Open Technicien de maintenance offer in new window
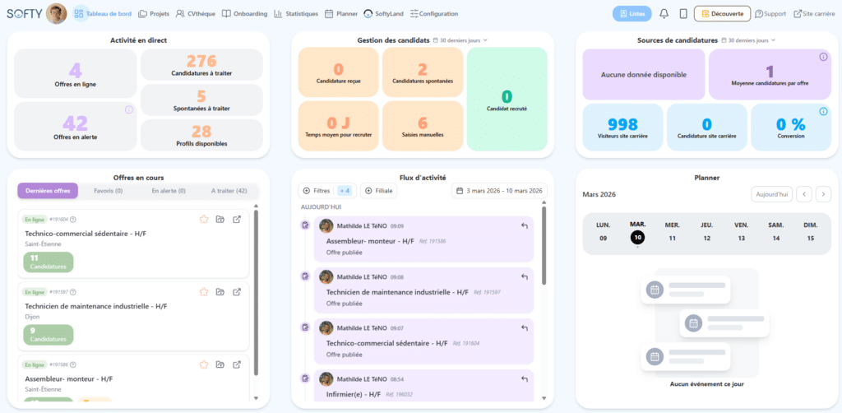The image size is (842, 413). (x=237, y=292)
